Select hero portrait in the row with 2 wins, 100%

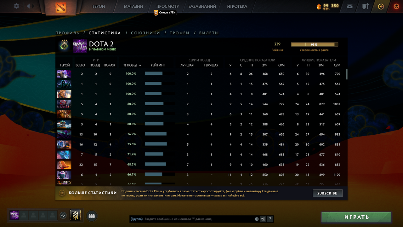tap(64, 74)
